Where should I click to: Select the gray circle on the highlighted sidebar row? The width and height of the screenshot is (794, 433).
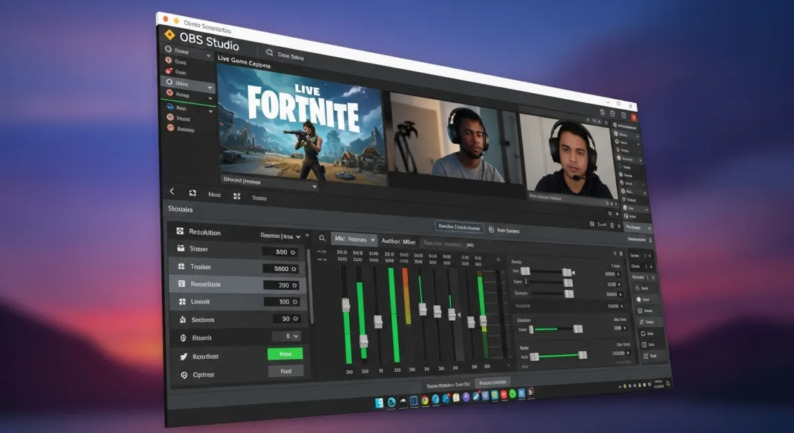(x=169, y=81)
